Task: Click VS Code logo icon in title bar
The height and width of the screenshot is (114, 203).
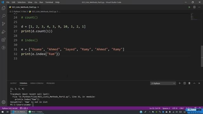Action: point(3,2)
